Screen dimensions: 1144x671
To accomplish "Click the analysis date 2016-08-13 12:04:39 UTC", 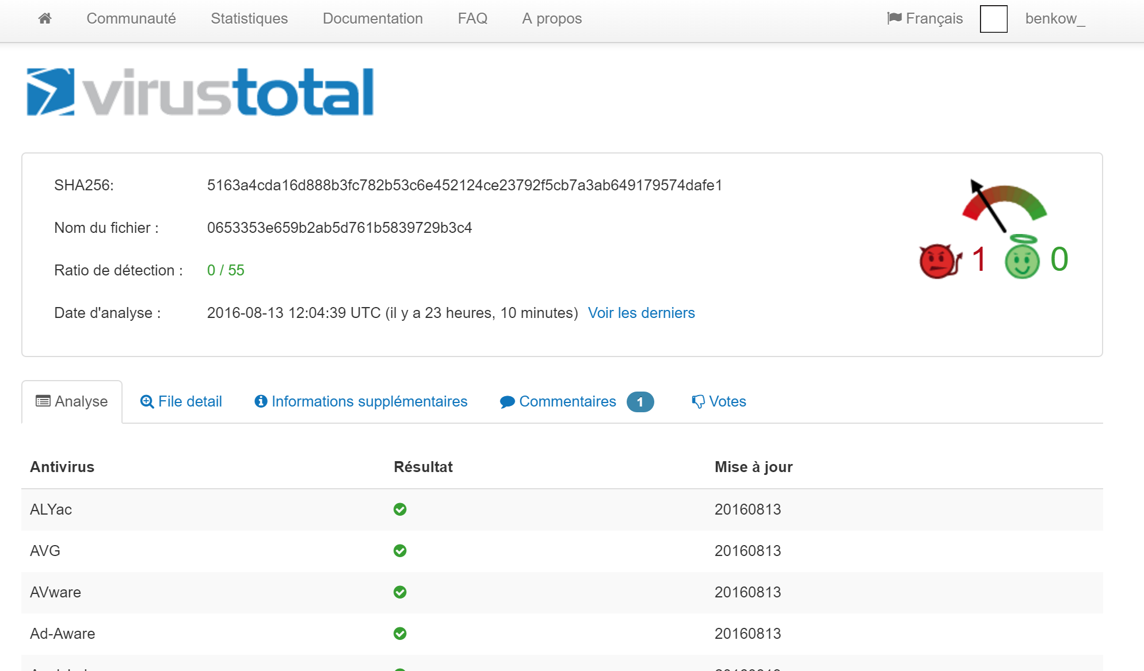I will click(293, 313).
